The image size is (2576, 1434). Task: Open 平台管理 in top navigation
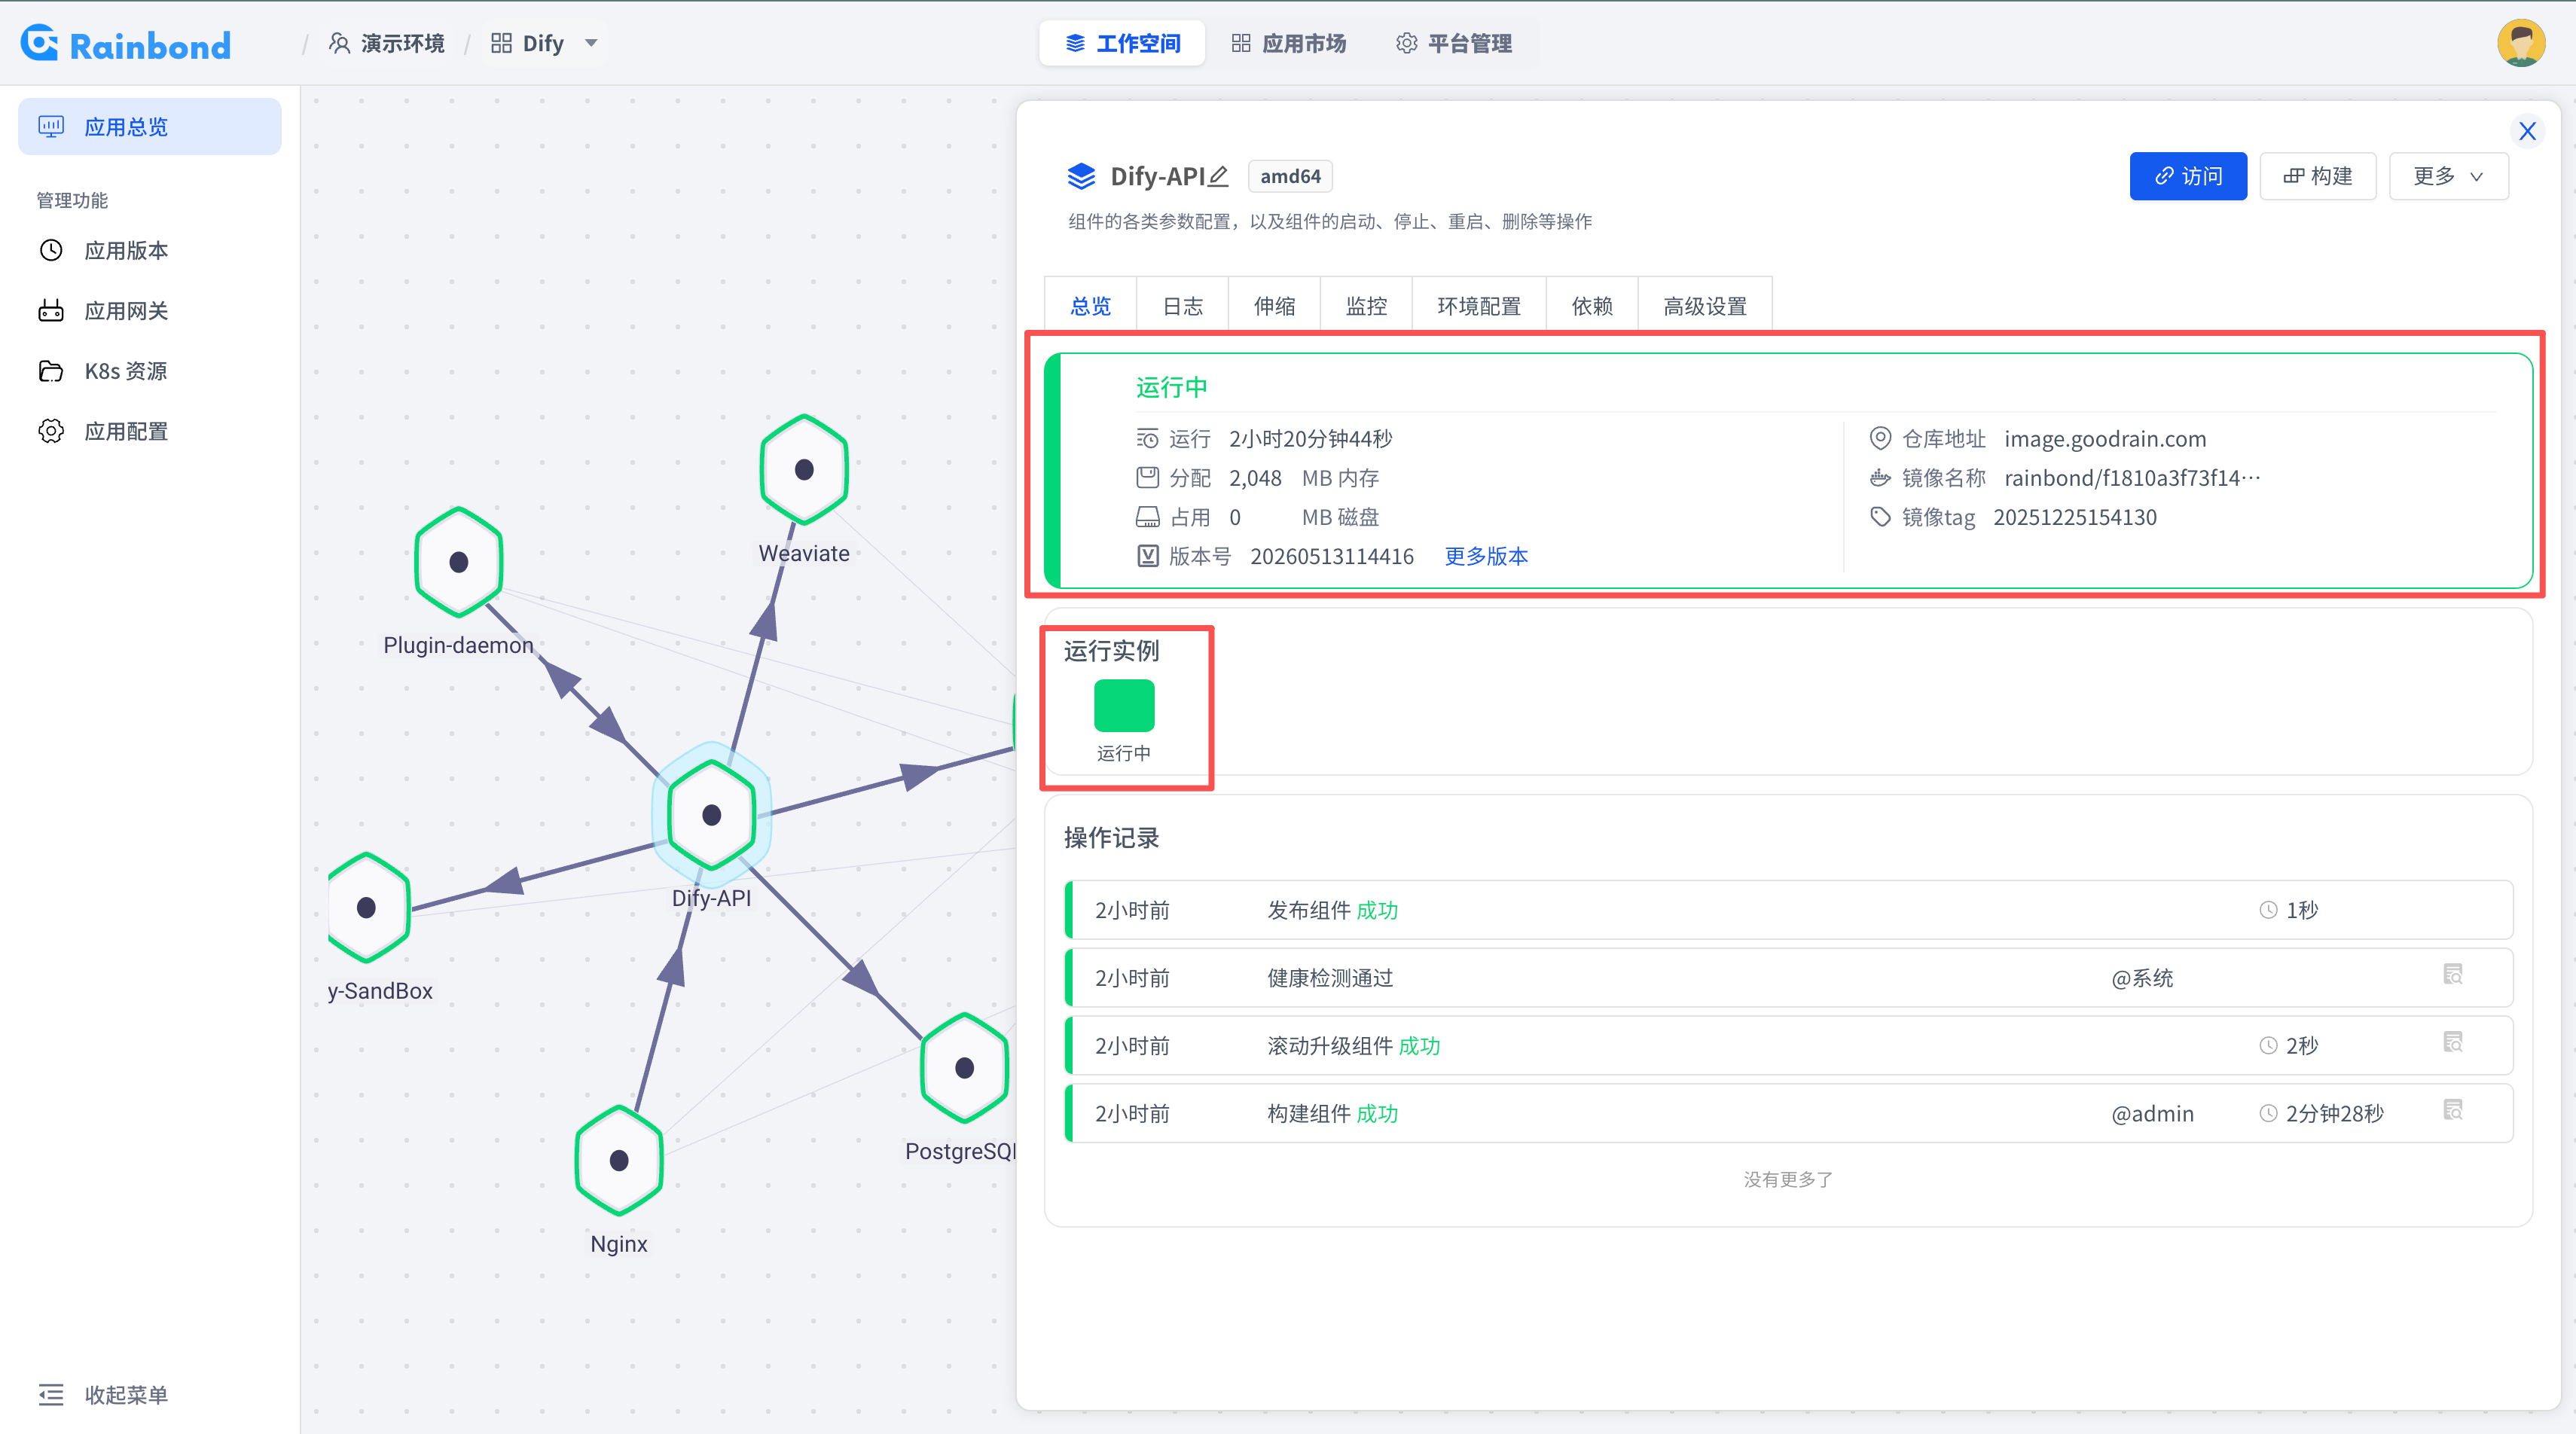coord(1454,43)
